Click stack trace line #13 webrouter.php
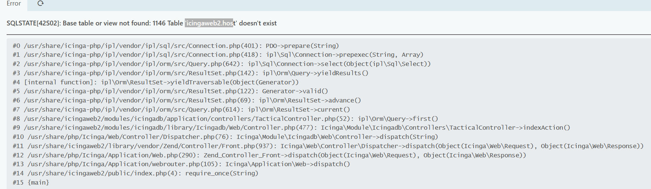 pyautogui.click(x=181, y=164)
